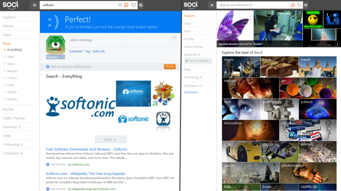341x191 pixels.
Task: Clear the softonic search text with the X icon
Action: (120, 5)
